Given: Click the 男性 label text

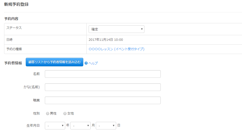Looking at the screenshot, I should [x=53, y=113].
